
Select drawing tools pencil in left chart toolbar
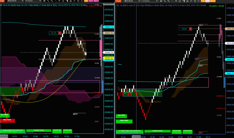tap(48, 1)
